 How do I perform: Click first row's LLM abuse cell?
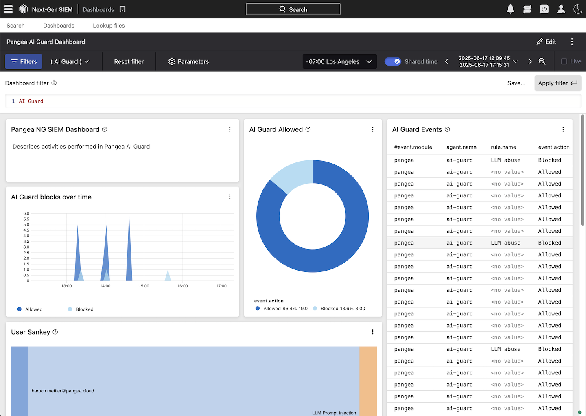point(505,160)
